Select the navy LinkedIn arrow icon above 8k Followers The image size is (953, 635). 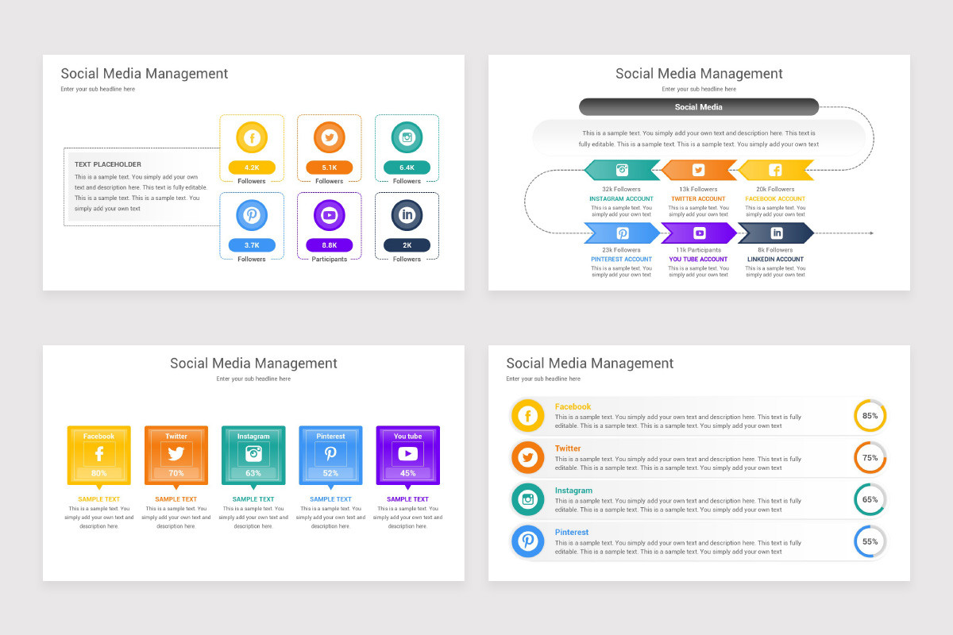click(x=776, y=233)
